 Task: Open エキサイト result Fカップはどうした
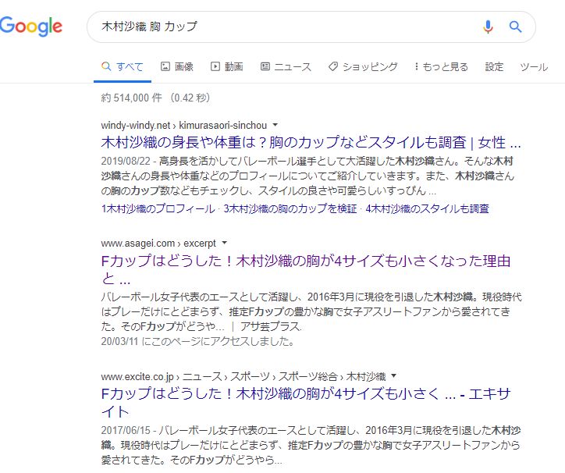[x=306, y=402]
